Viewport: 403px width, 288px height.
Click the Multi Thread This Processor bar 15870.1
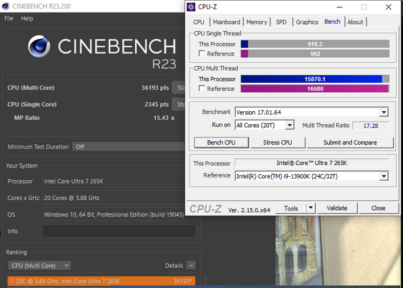point(315,79)
